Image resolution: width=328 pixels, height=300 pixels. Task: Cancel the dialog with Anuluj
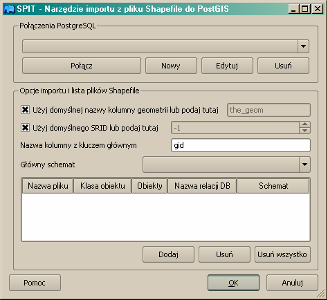[292, 283]
